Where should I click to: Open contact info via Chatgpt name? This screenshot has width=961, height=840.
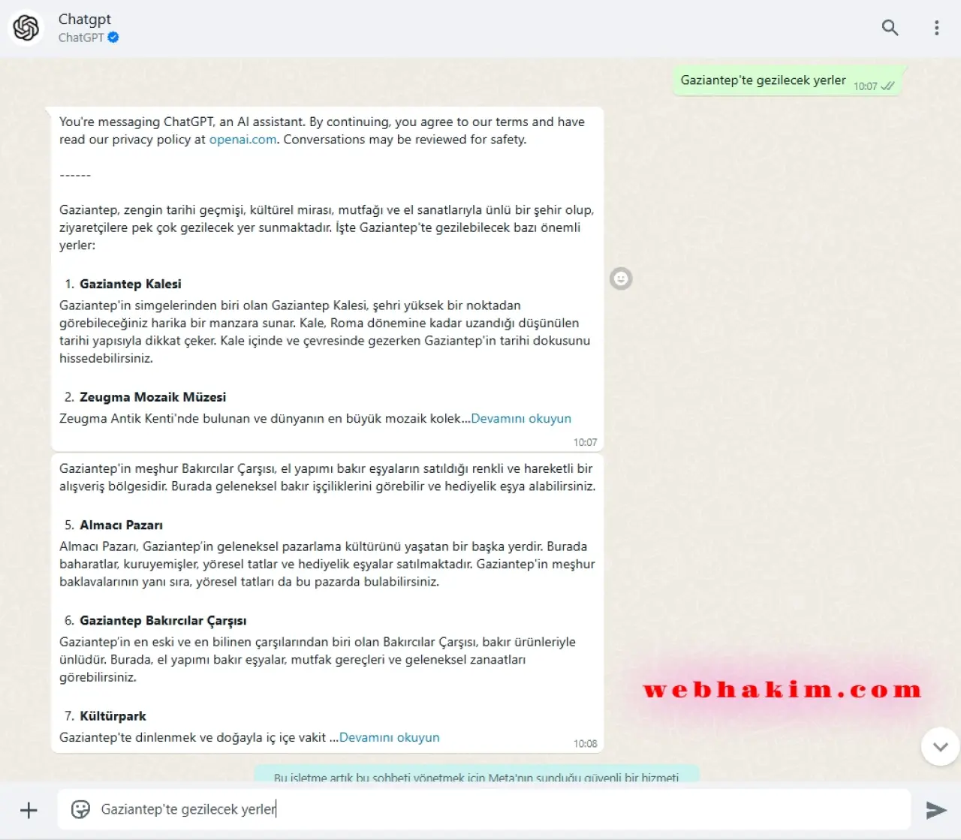(85, 20)
